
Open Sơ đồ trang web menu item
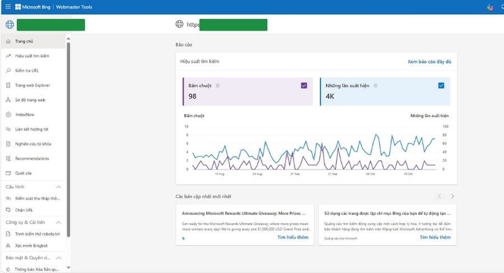pos(34,100)
